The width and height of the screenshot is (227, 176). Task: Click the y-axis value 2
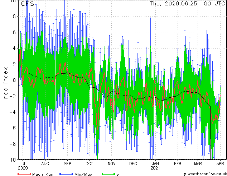(14, 64)
